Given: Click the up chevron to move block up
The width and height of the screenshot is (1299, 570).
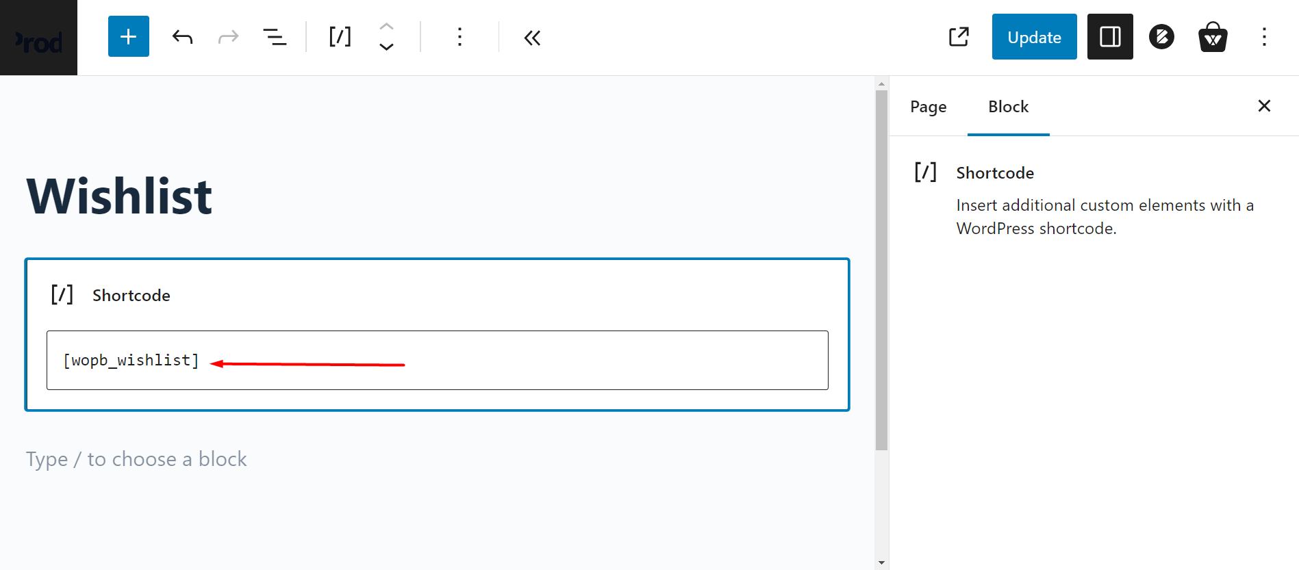Looking at the screenshot, I should [386, 27].
